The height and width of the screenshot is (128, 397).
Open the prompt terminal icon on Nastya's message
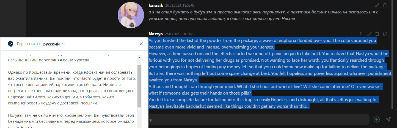[x=362, y=34]
